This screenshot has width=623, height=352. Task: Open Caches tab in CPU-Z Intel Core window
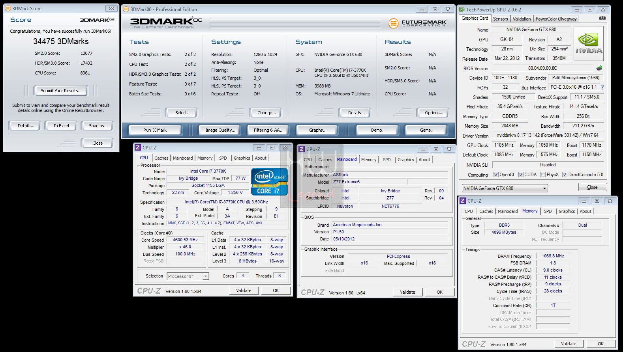click(x=161, y=158)
